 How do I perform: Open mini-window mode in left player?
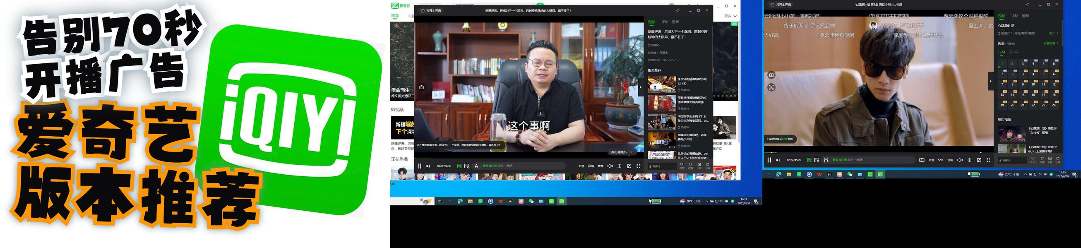629,166
